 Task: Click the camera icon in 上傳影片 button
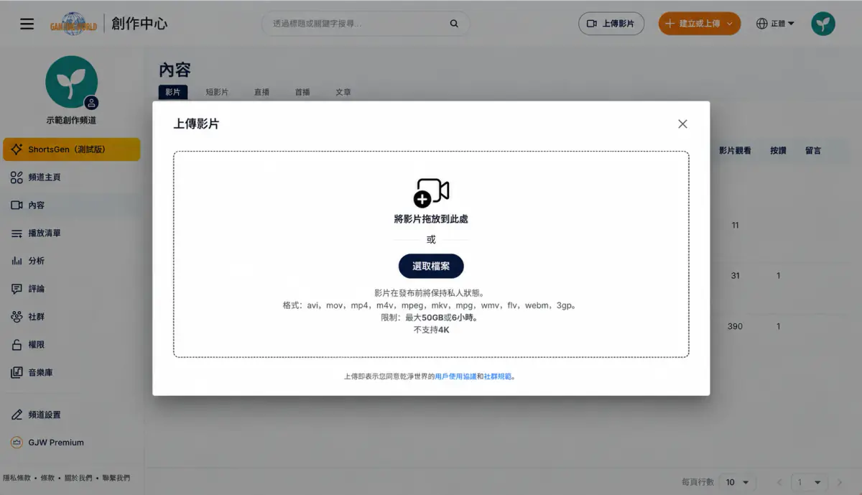tap(592, 24)
